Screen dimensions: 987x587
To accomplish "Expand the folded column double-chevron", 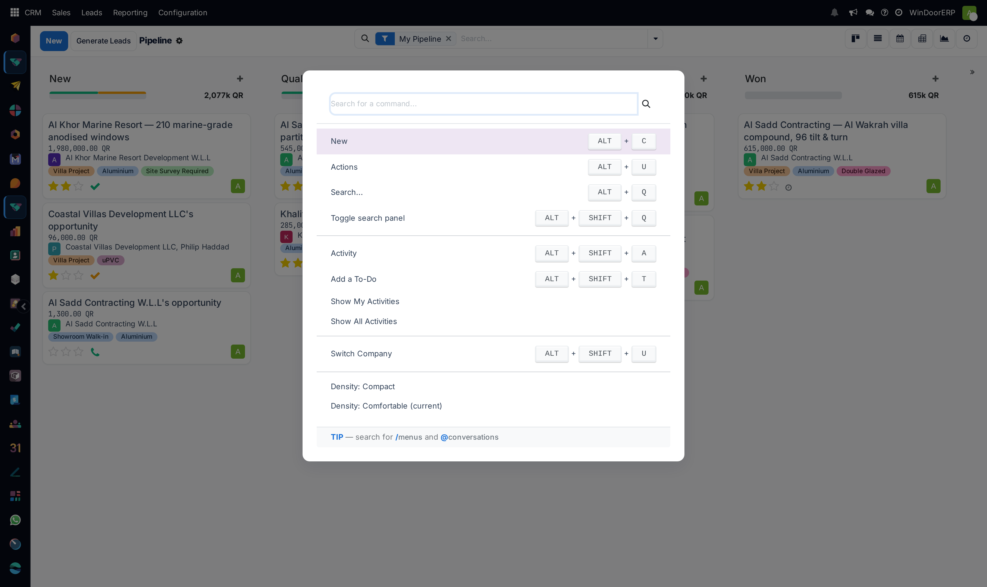I will click(972, 72).
